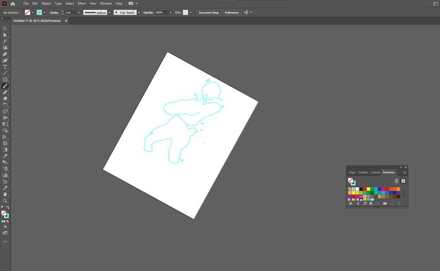The height and width of the screenshot is (271, 440).
Task: Open Swatch Libraries menu in Swatches panel
Action: point(351,204)
